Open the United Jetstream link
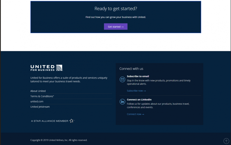 click(40, 107)
